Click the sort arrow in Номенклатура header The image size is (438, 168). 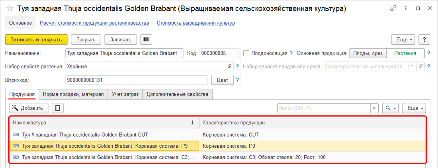pyautogui.click(x=192, y=123)
